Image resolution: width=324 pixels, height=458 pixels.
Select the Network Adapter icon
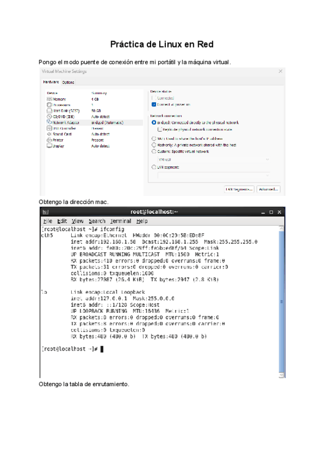pos(49,123)
